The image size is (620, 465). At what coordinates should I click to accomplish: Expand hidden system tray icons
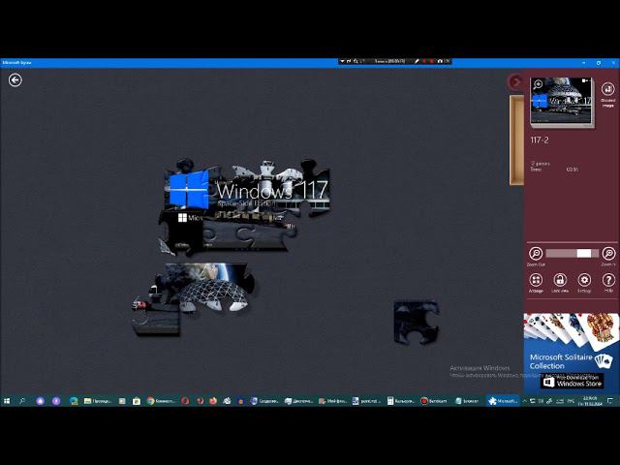(x=525, y=401)
